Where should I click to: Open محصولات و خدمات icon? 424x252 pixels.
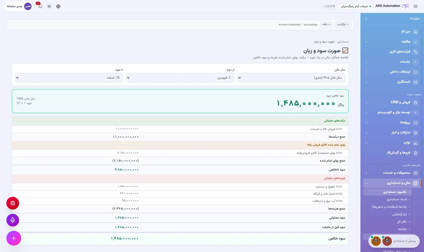pyautogui.click(x=416, y=173)
